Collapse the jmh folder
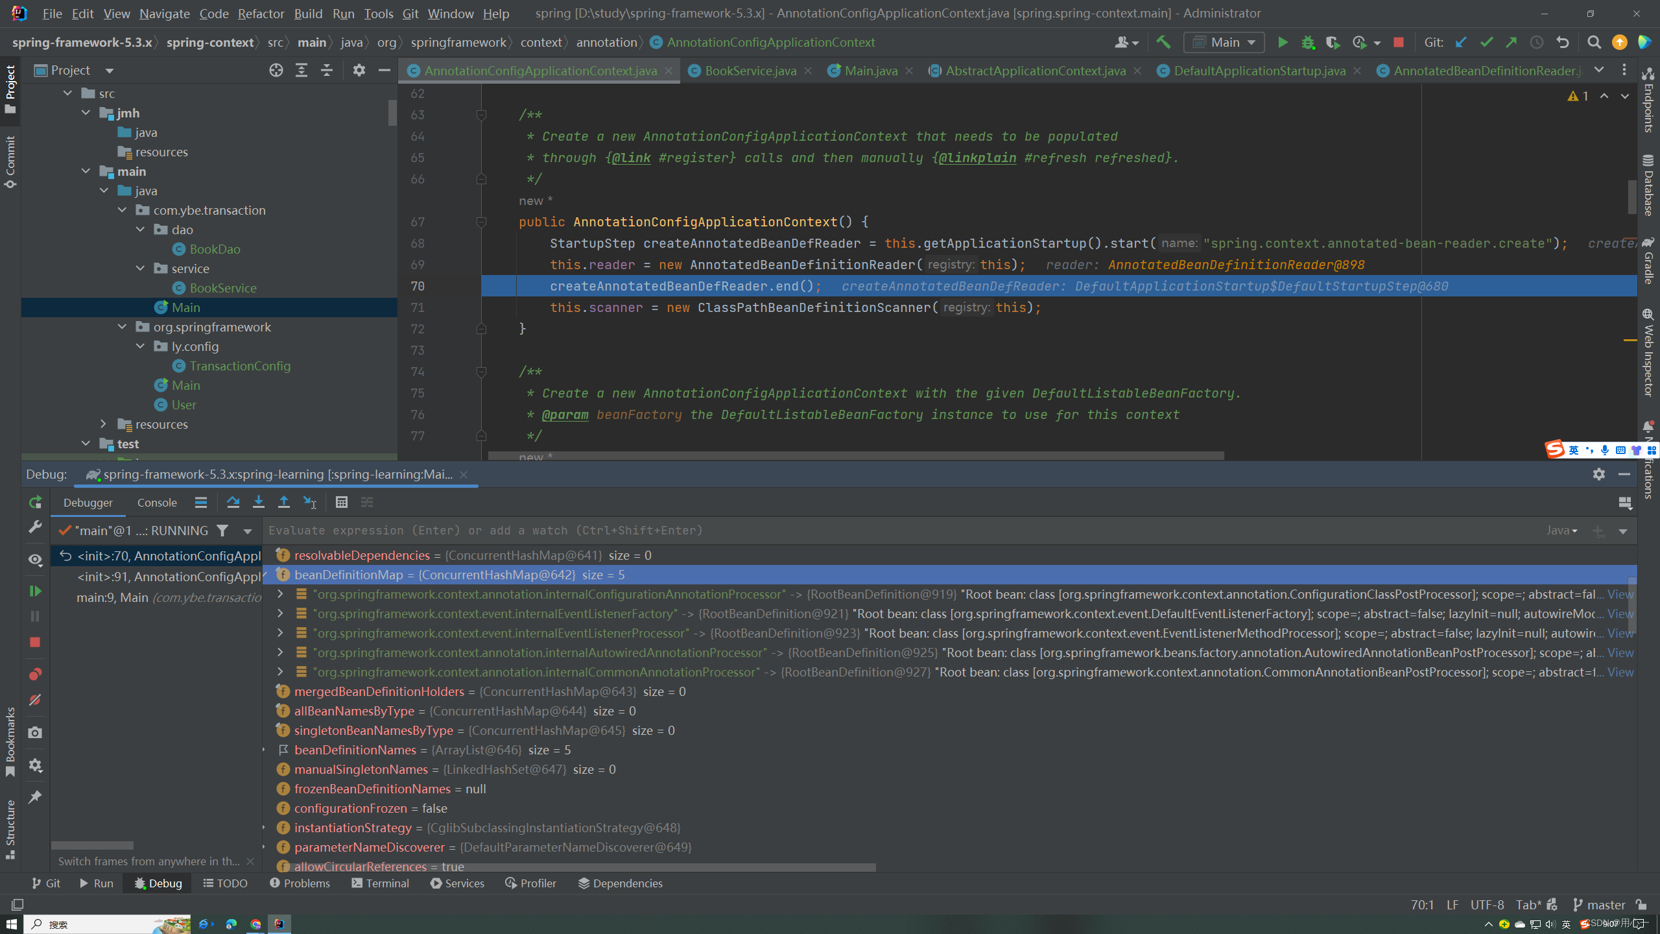 tap(86, 113)
